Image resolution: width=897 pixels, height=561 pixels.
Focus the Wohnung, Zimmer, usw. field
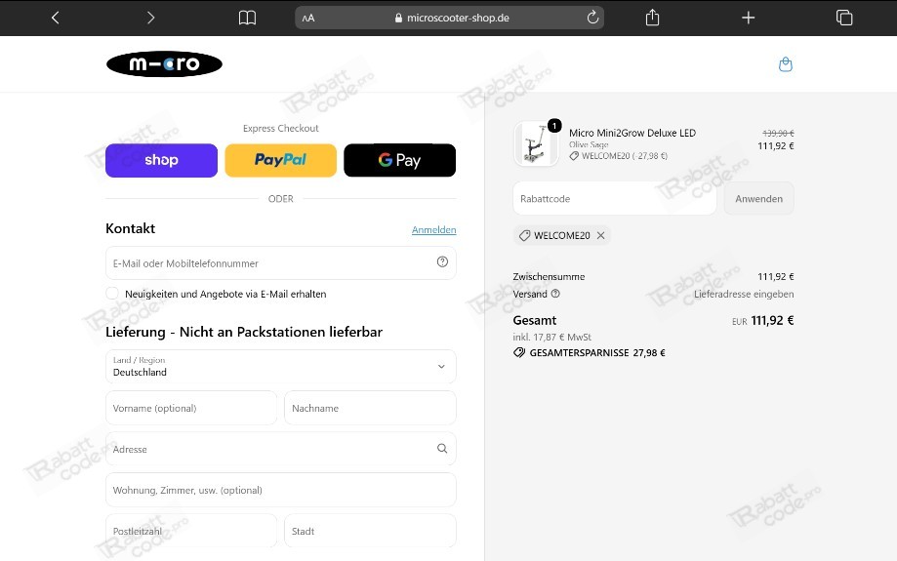click(281, 490)
